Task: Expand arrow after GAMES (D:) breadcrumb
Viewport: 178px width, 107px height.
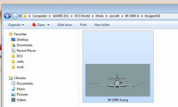Action: [72, 16]
